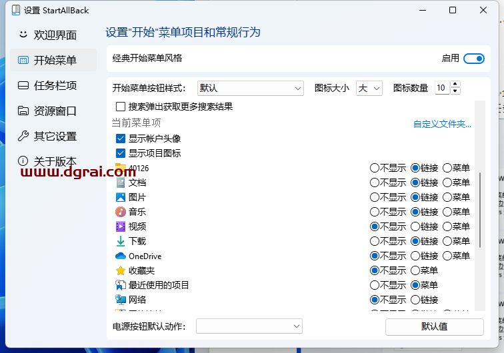Check 搜索弹出获取更多搜索结果 checkbox
The height and width of the screenshot is (353, 504).
pos(121,107)
